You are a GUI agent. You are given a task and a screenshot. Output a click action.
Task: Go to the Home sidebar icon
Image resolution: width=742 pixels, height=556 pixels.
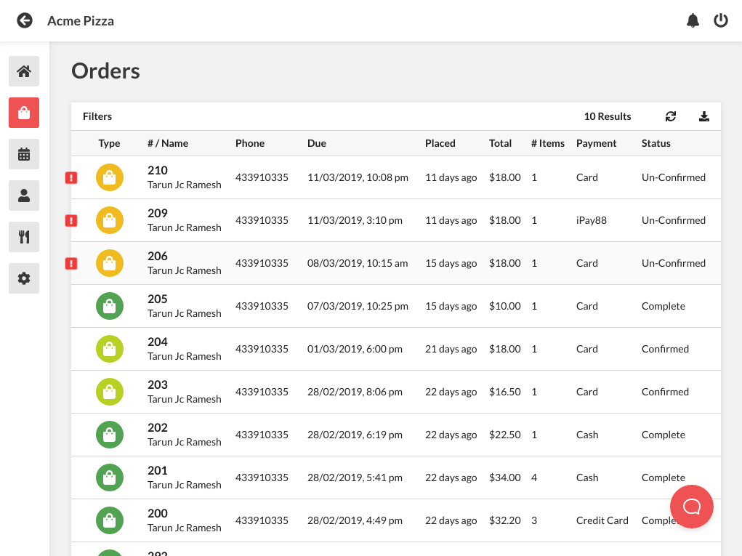coord(24,71)
